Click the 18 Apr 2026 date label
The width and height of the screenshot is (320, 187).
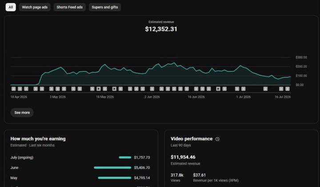(19, 97)
